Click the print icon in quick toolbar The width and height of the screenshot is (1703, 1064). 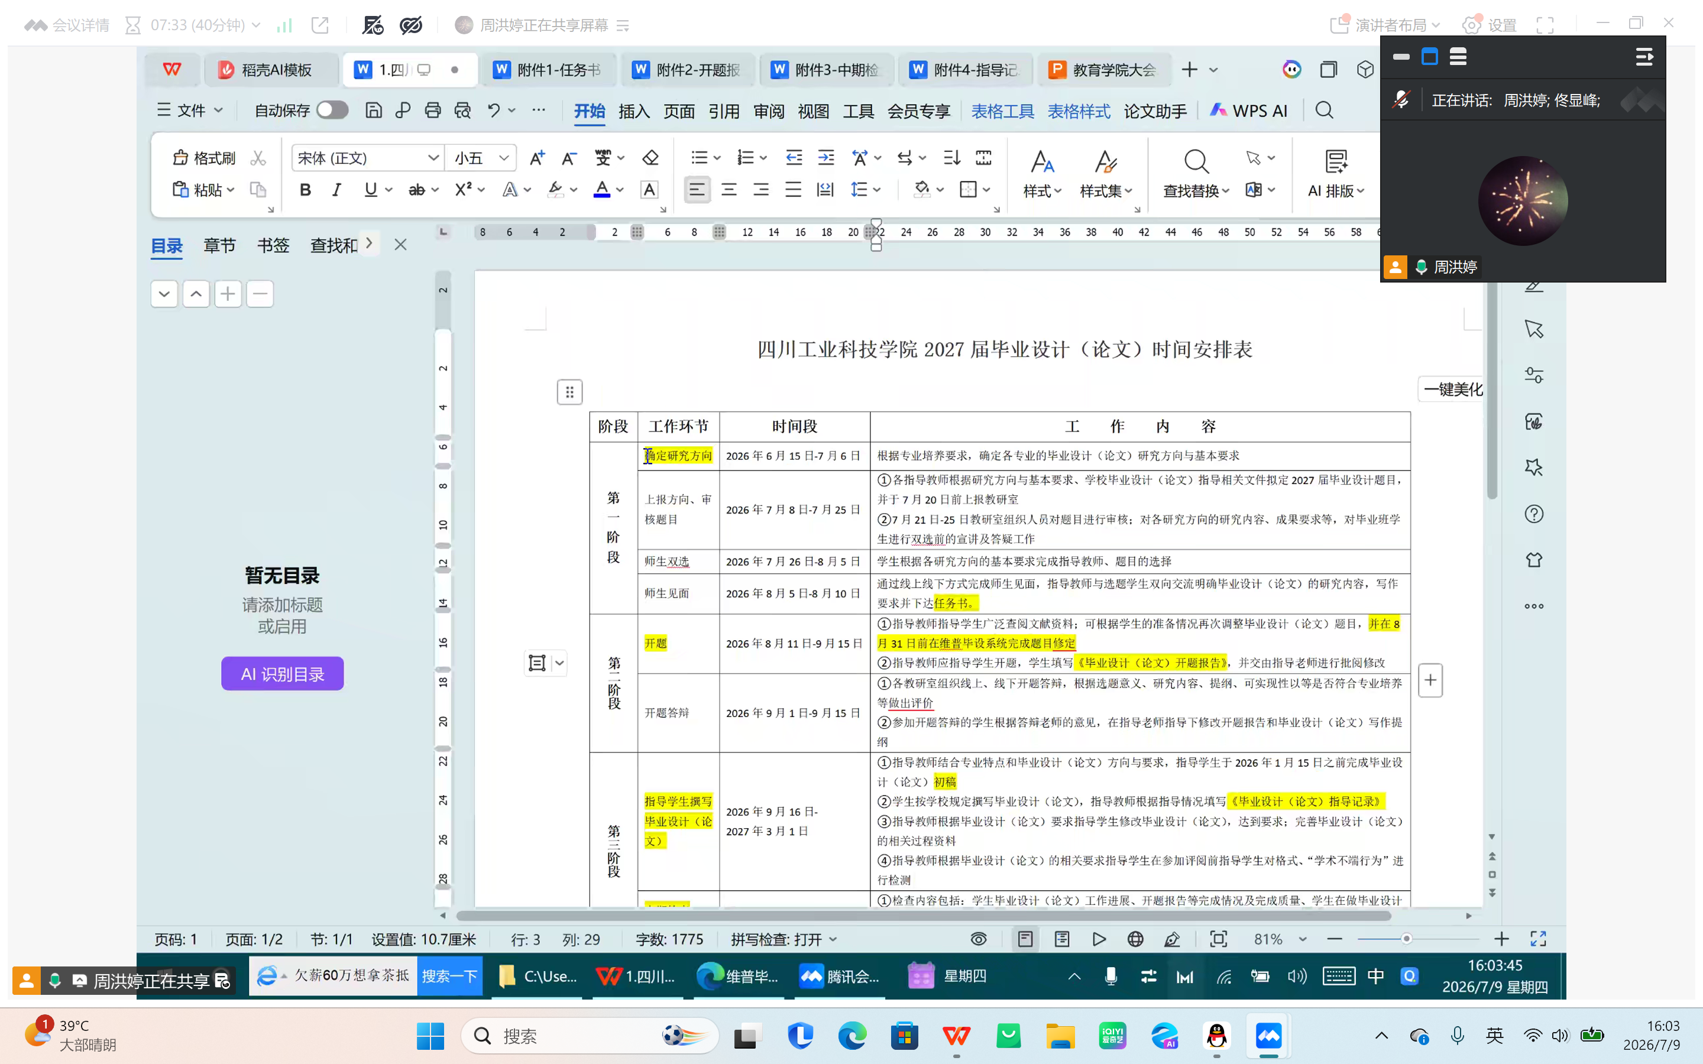click(x=433, y=111)
